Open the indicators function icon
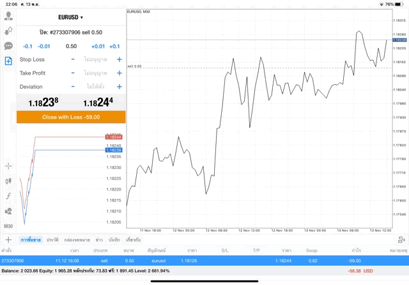Screen dimensions: 409x285 tap(8, 196)
